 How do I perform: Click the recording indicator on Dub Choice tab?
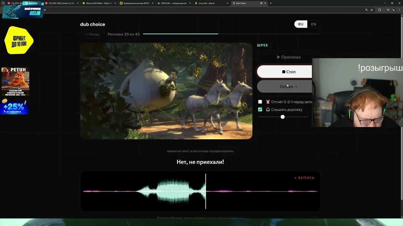tap(261, 3)
